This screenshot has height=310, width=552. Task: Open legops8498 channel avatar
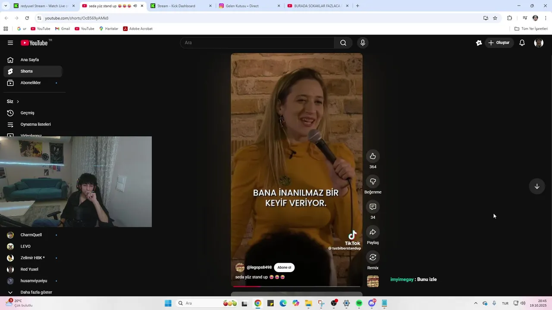(x=240, y=267)
